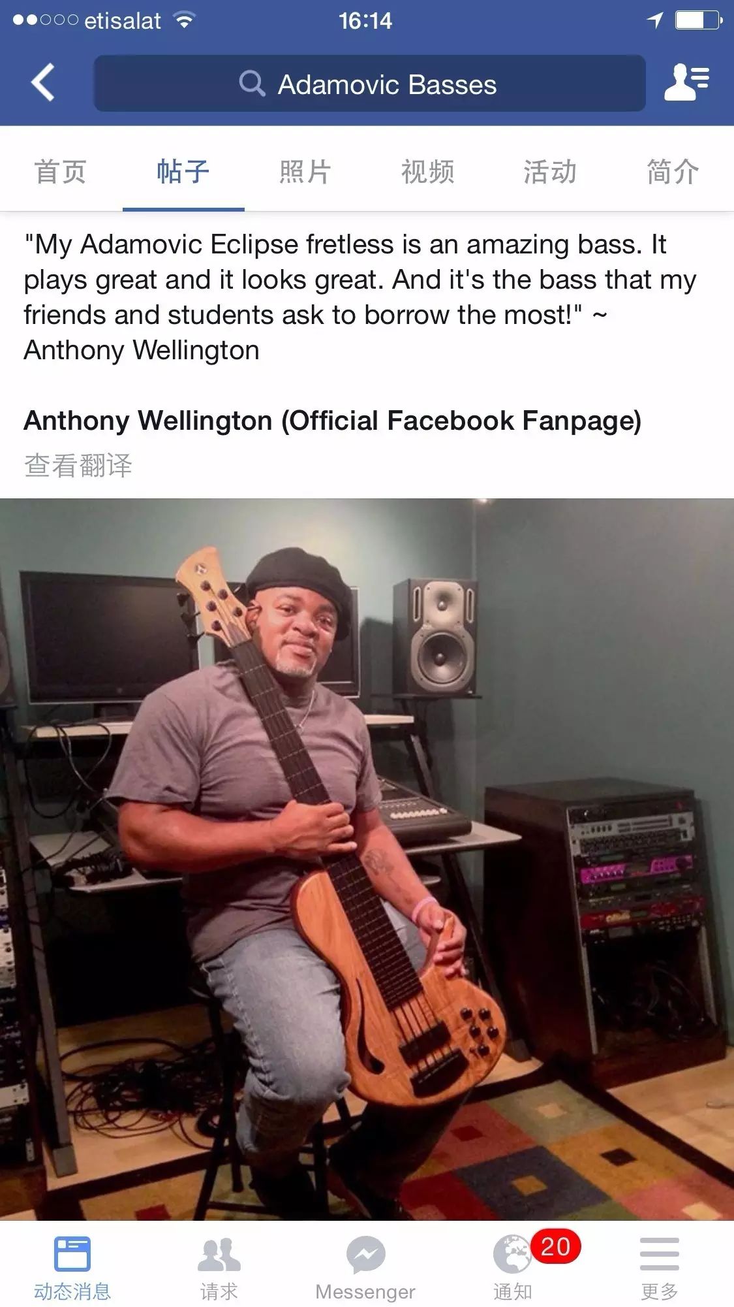Open Anthony Wellington Official Facebook Fanpage link
This screenshot has width=734, height=1307.
pos(333,421)
